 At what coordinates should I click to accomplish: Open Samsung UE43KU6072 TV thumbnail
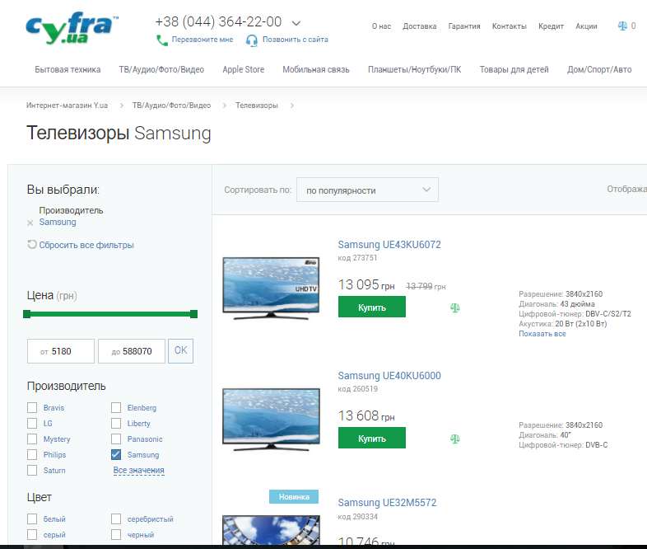[x=271, y=289]
